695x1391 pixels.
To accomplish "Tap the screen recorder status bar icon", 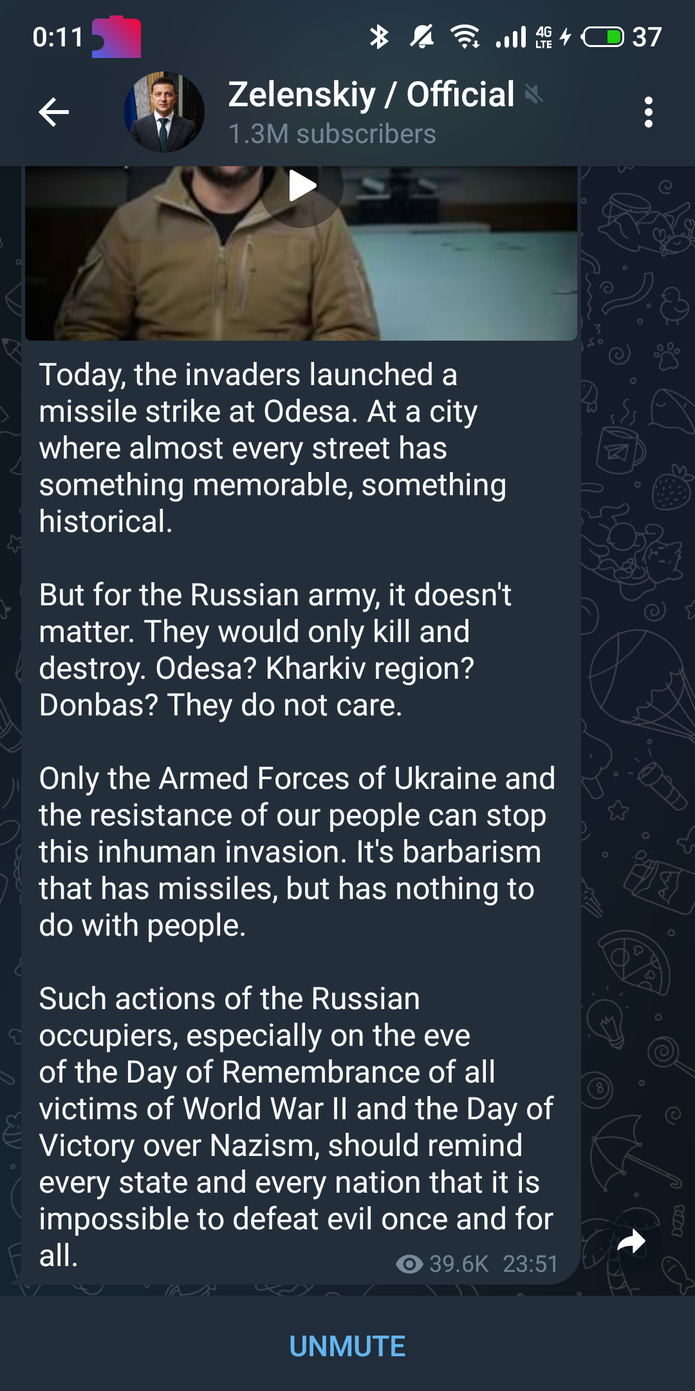I will click(116, 37).
